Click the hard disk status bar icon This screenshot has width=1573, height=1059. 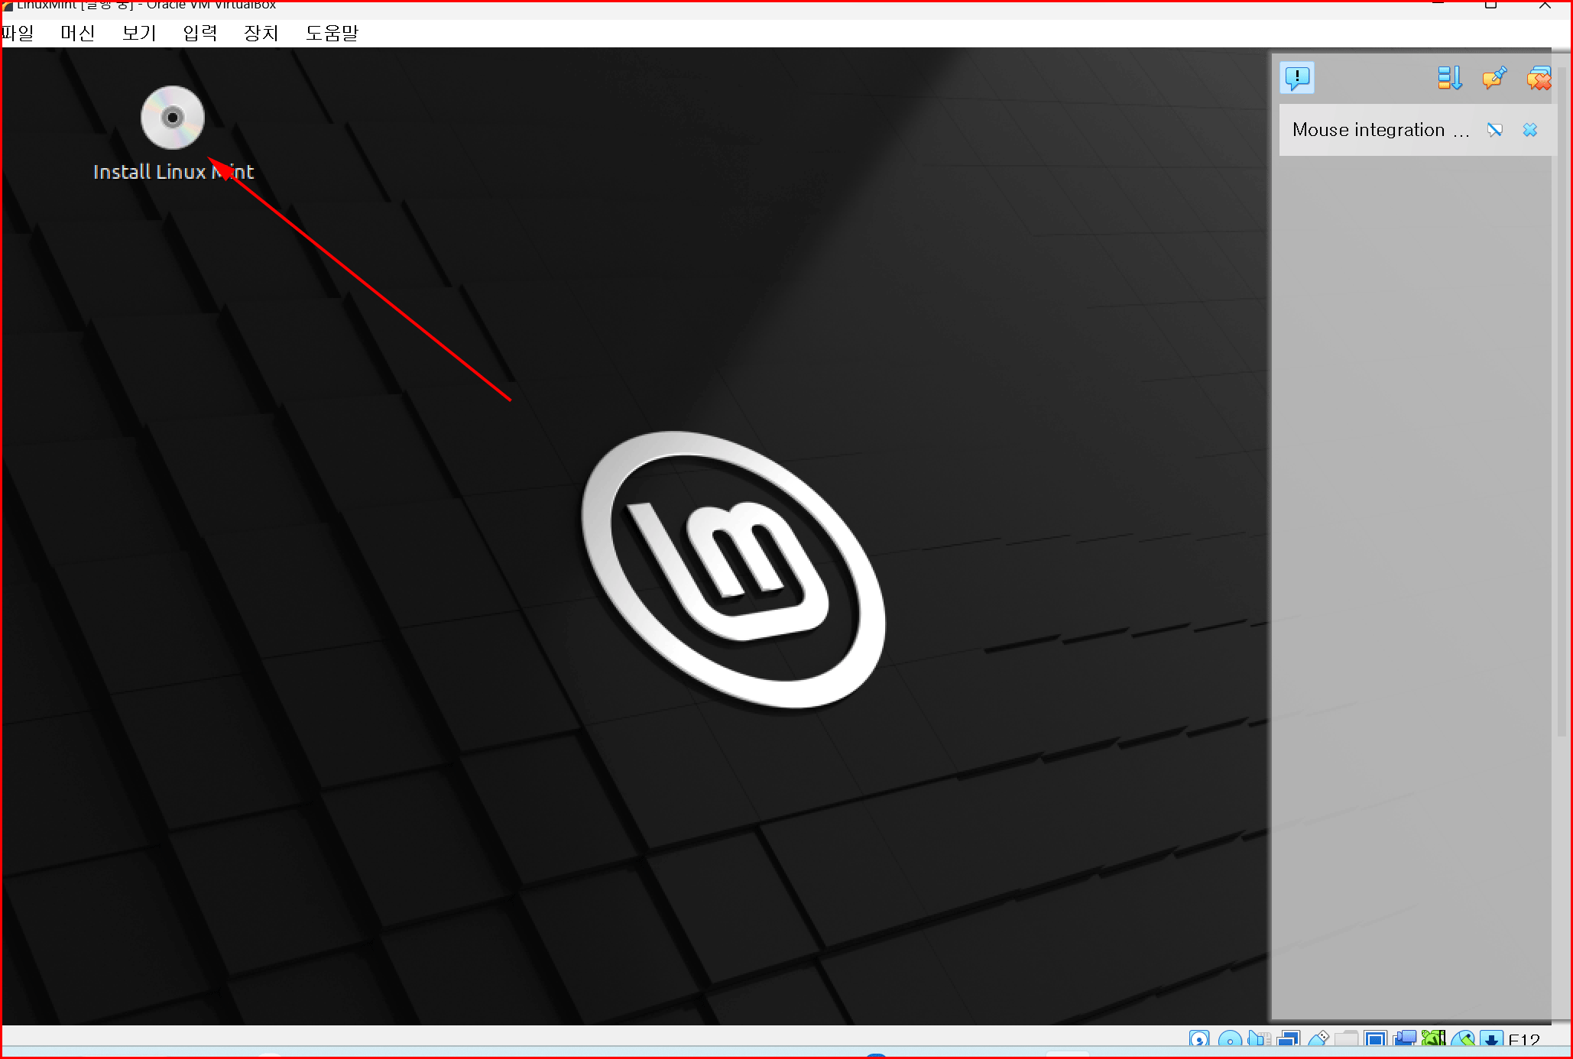[1199, 1039]
